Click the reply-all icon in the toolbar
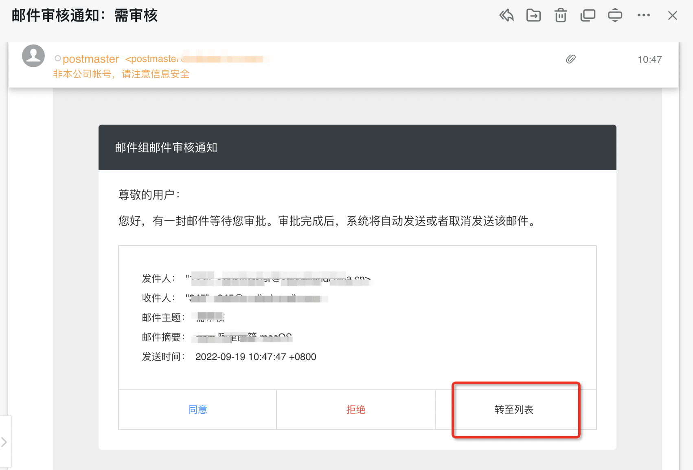The width and height of the screenshot is (693, 470). click(x=506, y=15)
